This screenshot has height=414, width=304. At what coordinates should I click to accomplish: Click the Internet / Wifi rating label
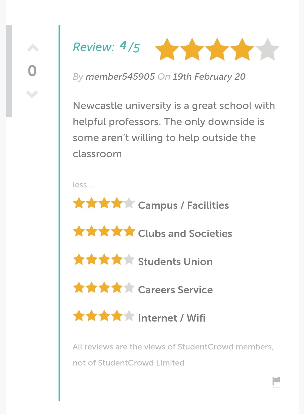tap(172, 318)
